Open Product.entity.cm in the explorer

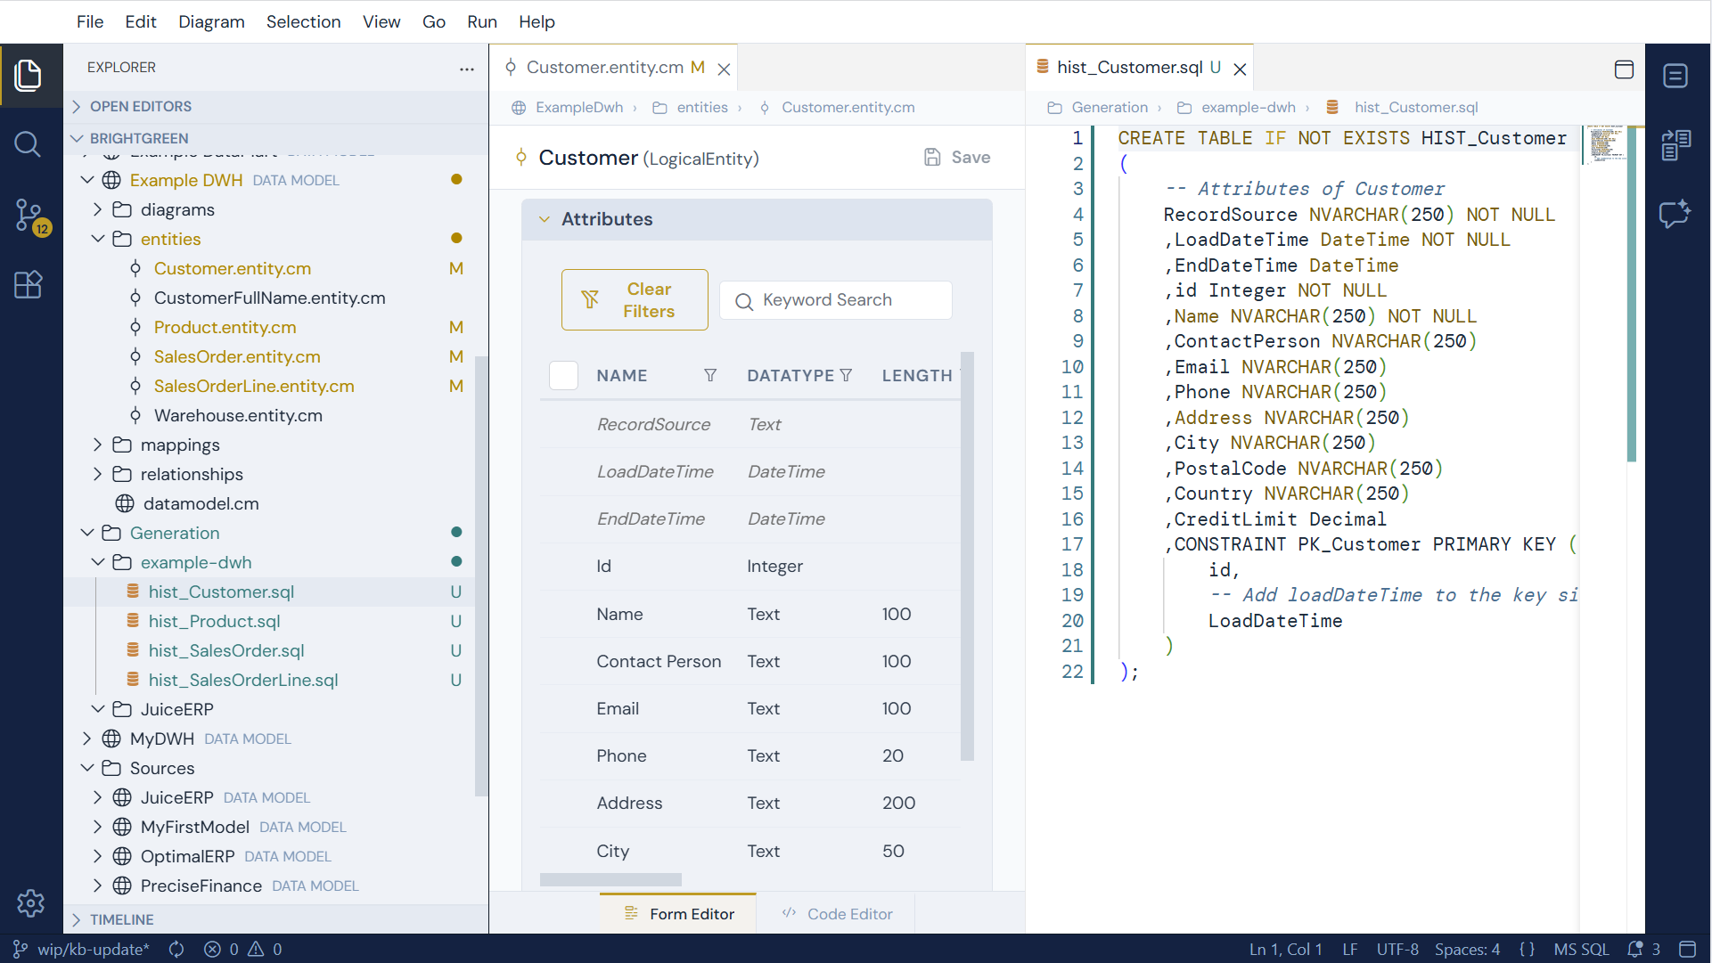[225, 327]
